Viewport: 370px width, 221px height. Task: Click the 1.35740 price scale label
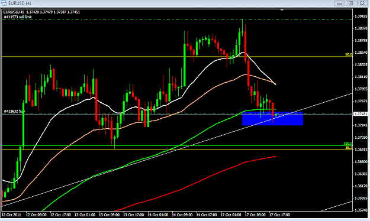(x=361, y=210)
